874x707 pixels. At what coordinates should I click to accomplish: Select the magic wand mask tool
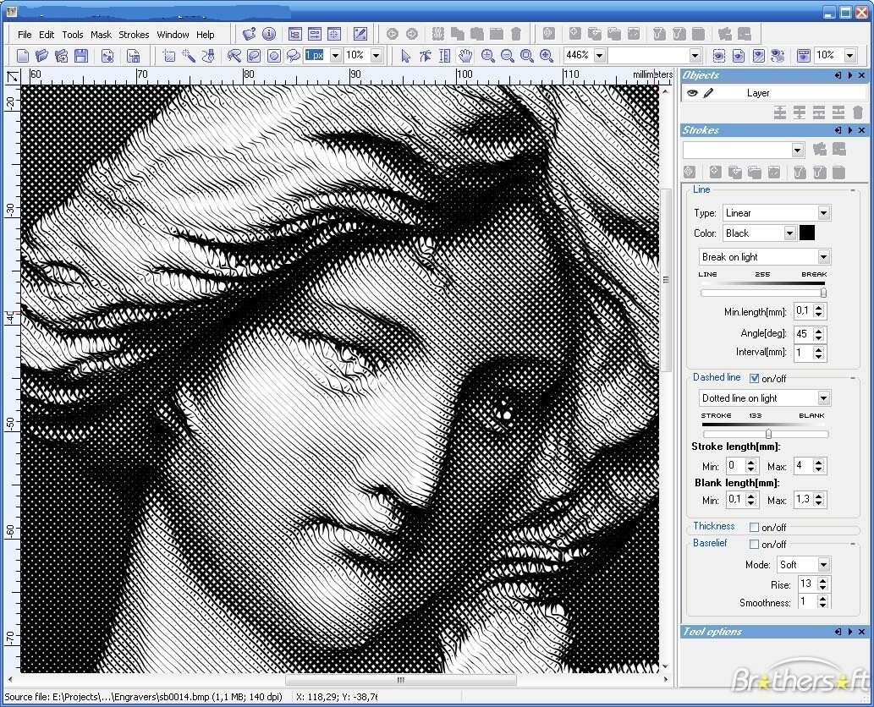click(x=189, y=56)
